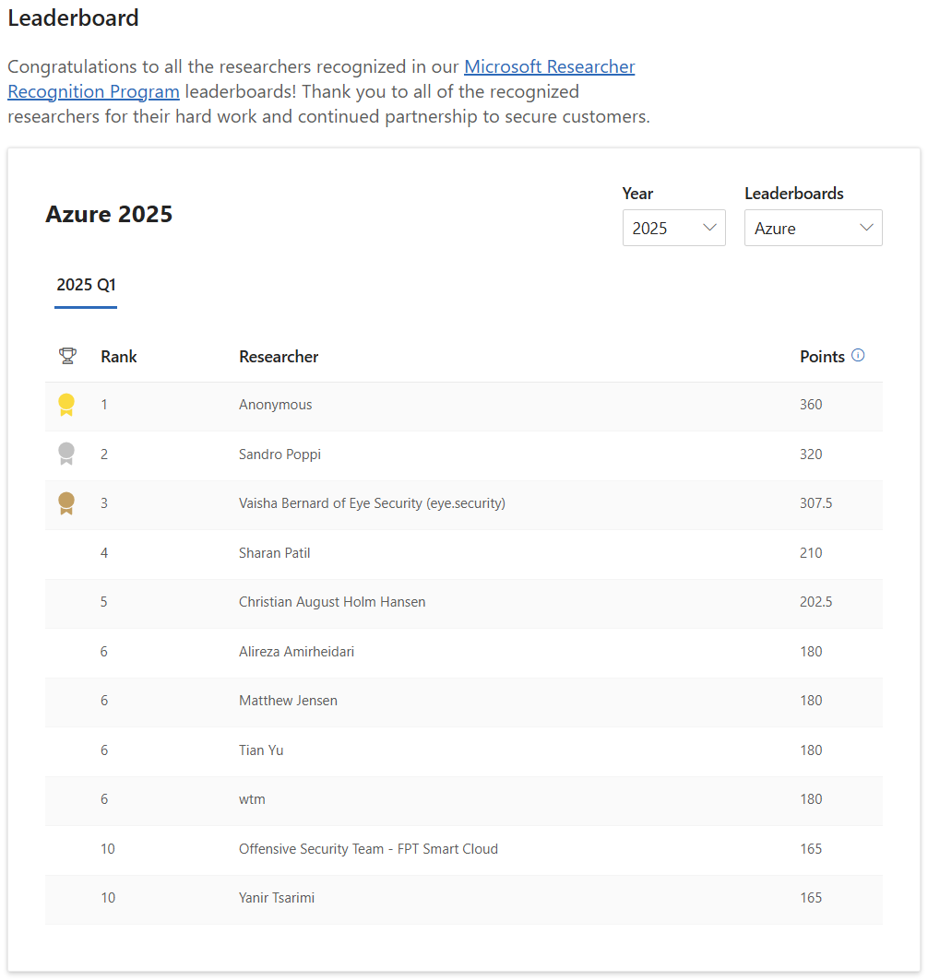The width and height of the screenshot is (928, 980).
Task: Click Alireza Amirheidari's 180 points value
Action: [811, 652]
